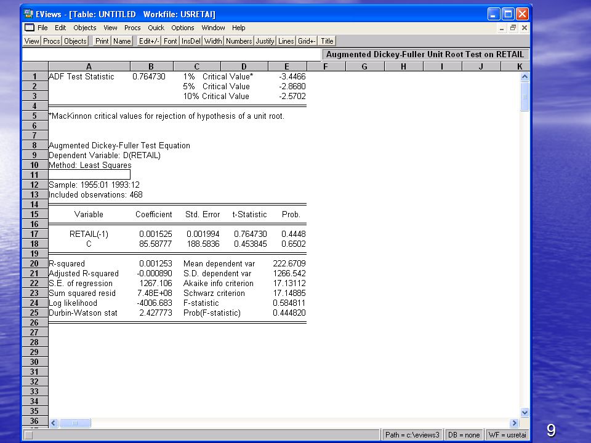Toggle edit mode with Edit+/- button
This screenshot has width=591, height=443.
(149, 41)
